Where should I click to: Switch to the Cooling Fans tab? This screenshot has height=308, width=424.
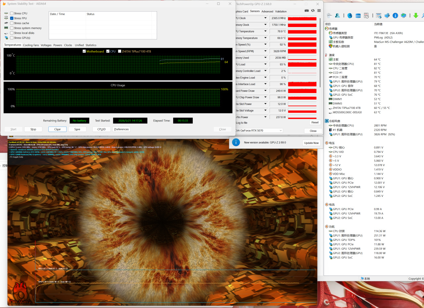point(31,45)
